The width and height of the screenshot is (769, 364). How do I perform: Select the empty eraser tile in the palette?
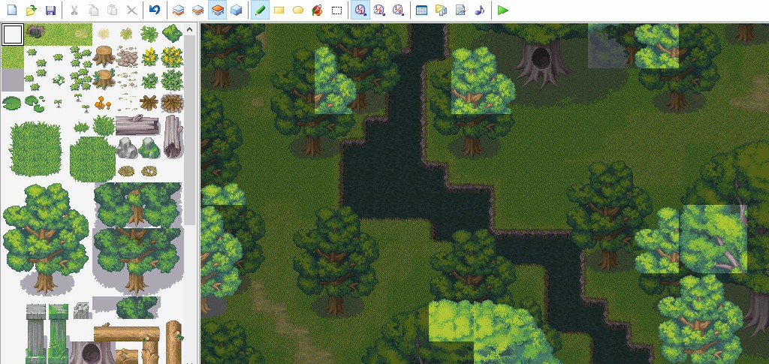pos(13,35)
